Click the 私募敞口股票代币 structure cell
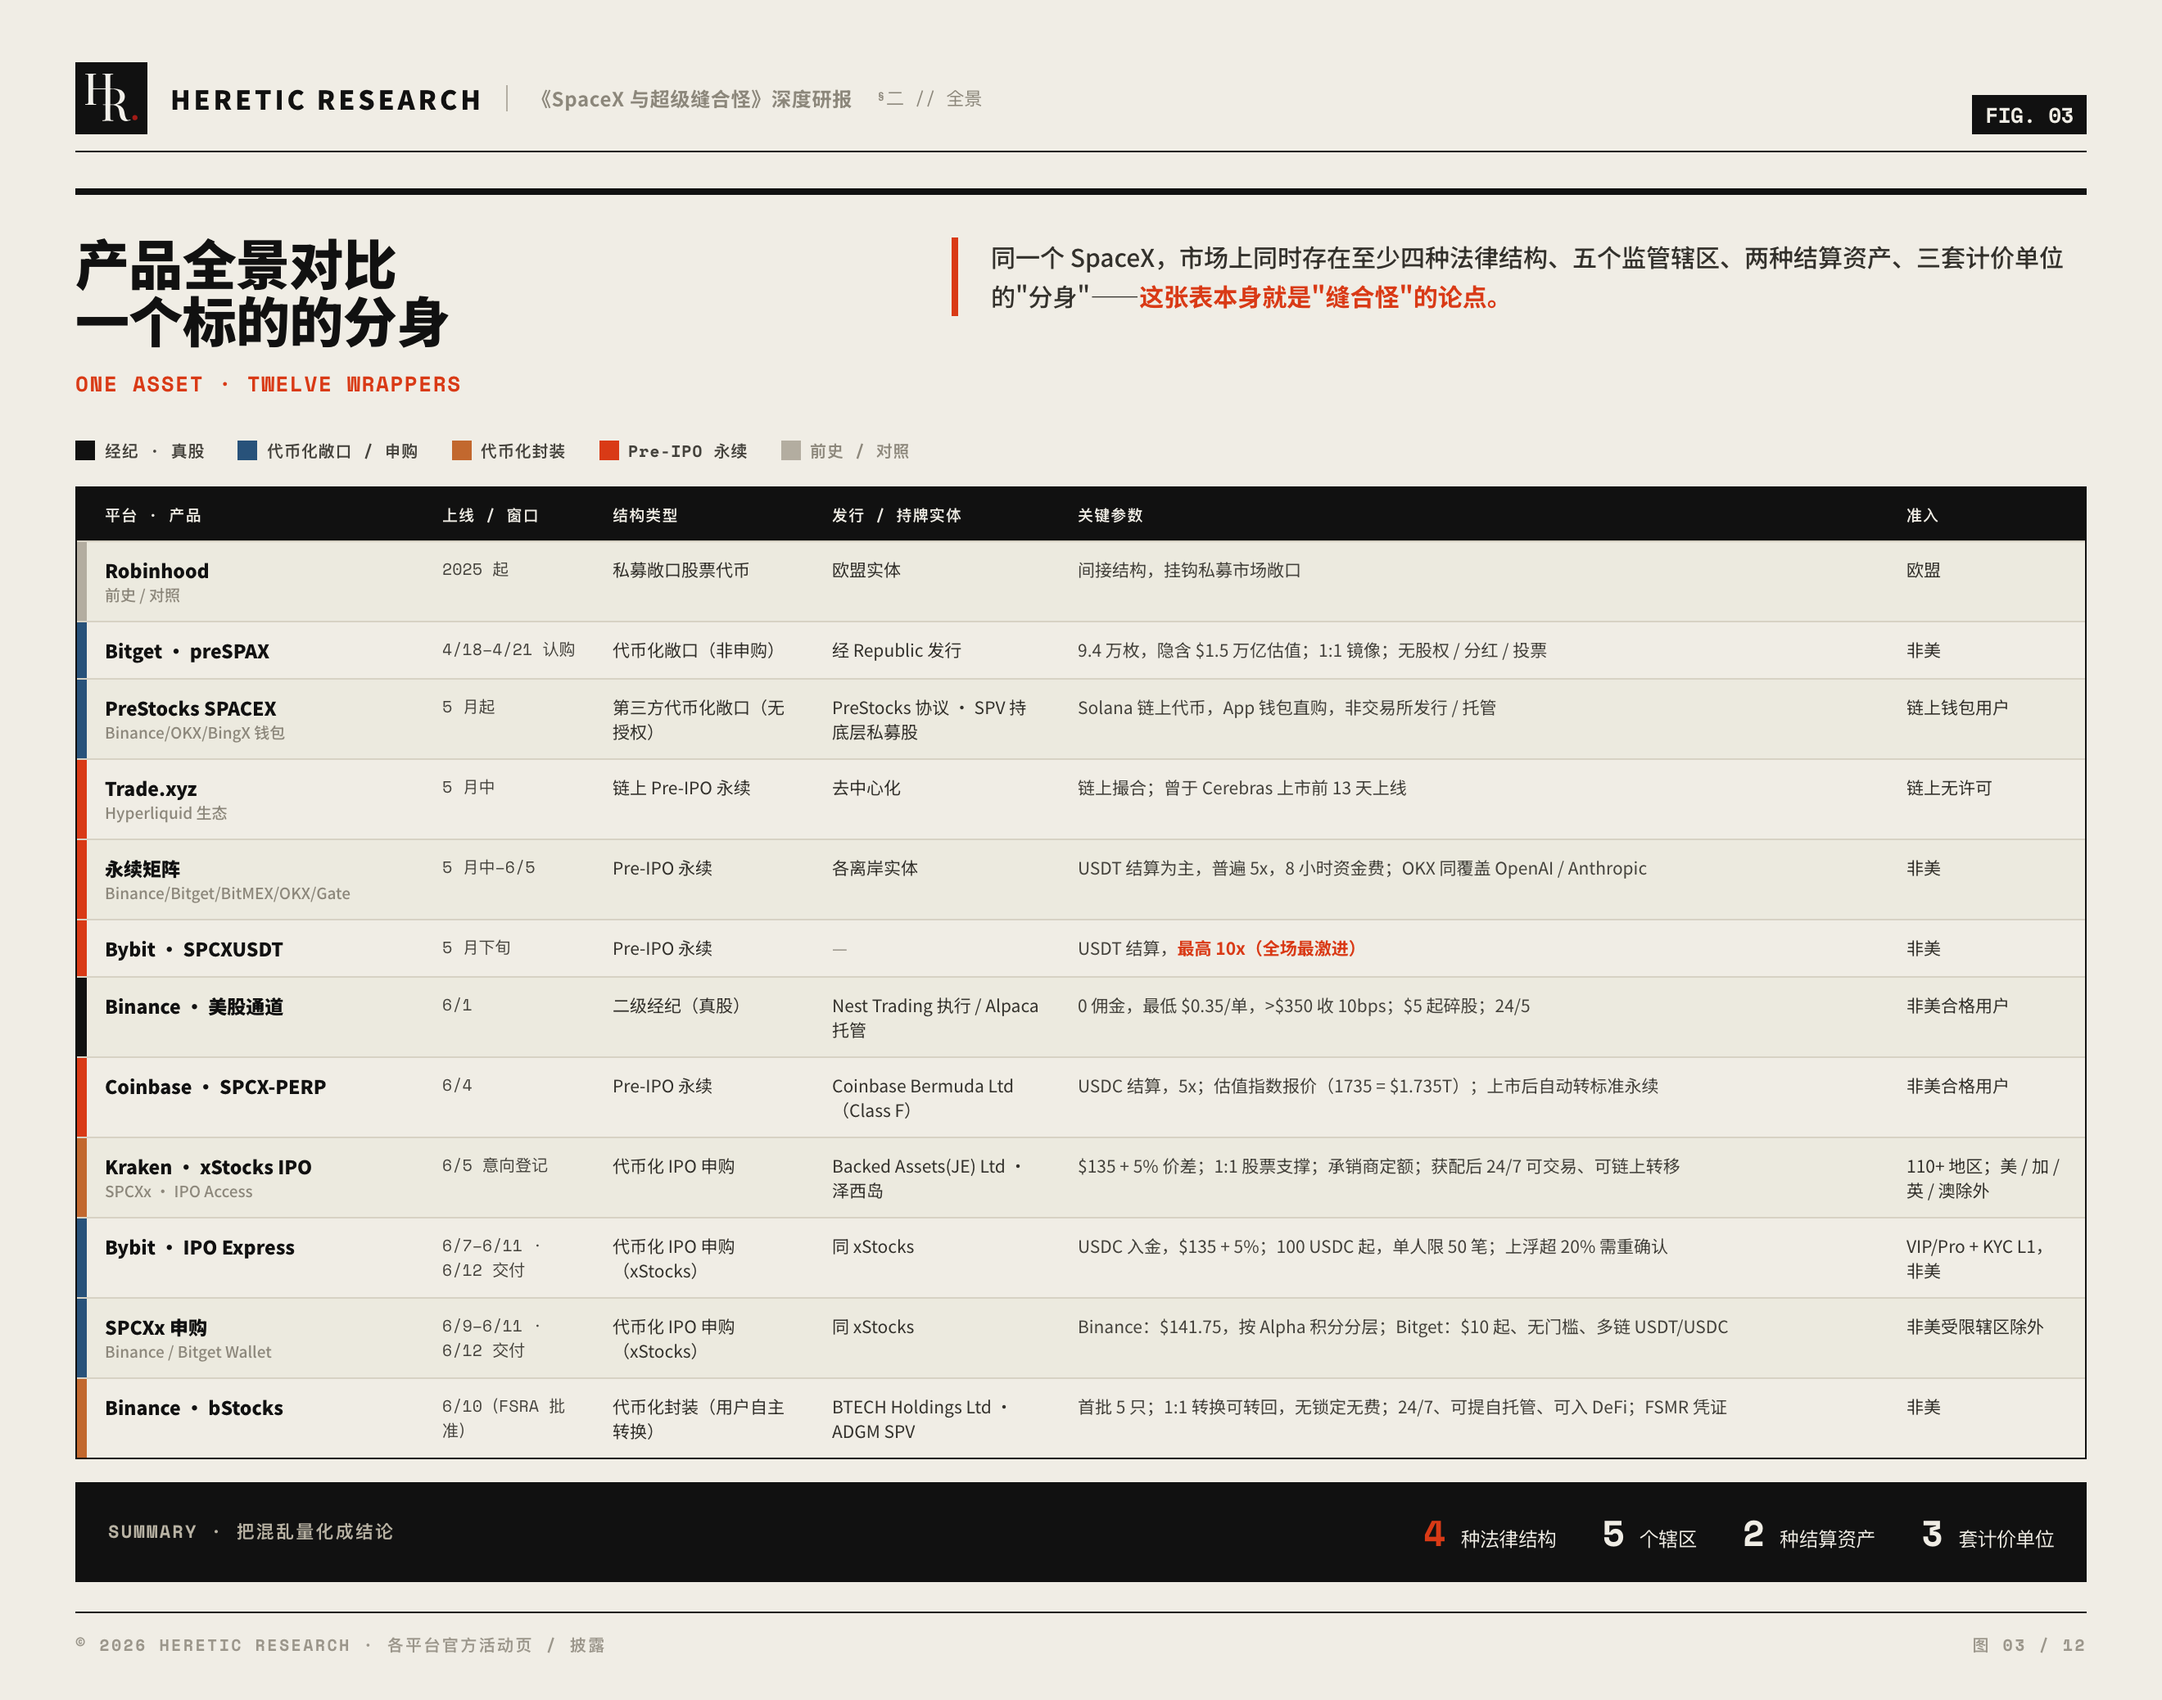The height and width of the screenshot is (1700, 2162). pyautogui.click(x=681, y=570)
